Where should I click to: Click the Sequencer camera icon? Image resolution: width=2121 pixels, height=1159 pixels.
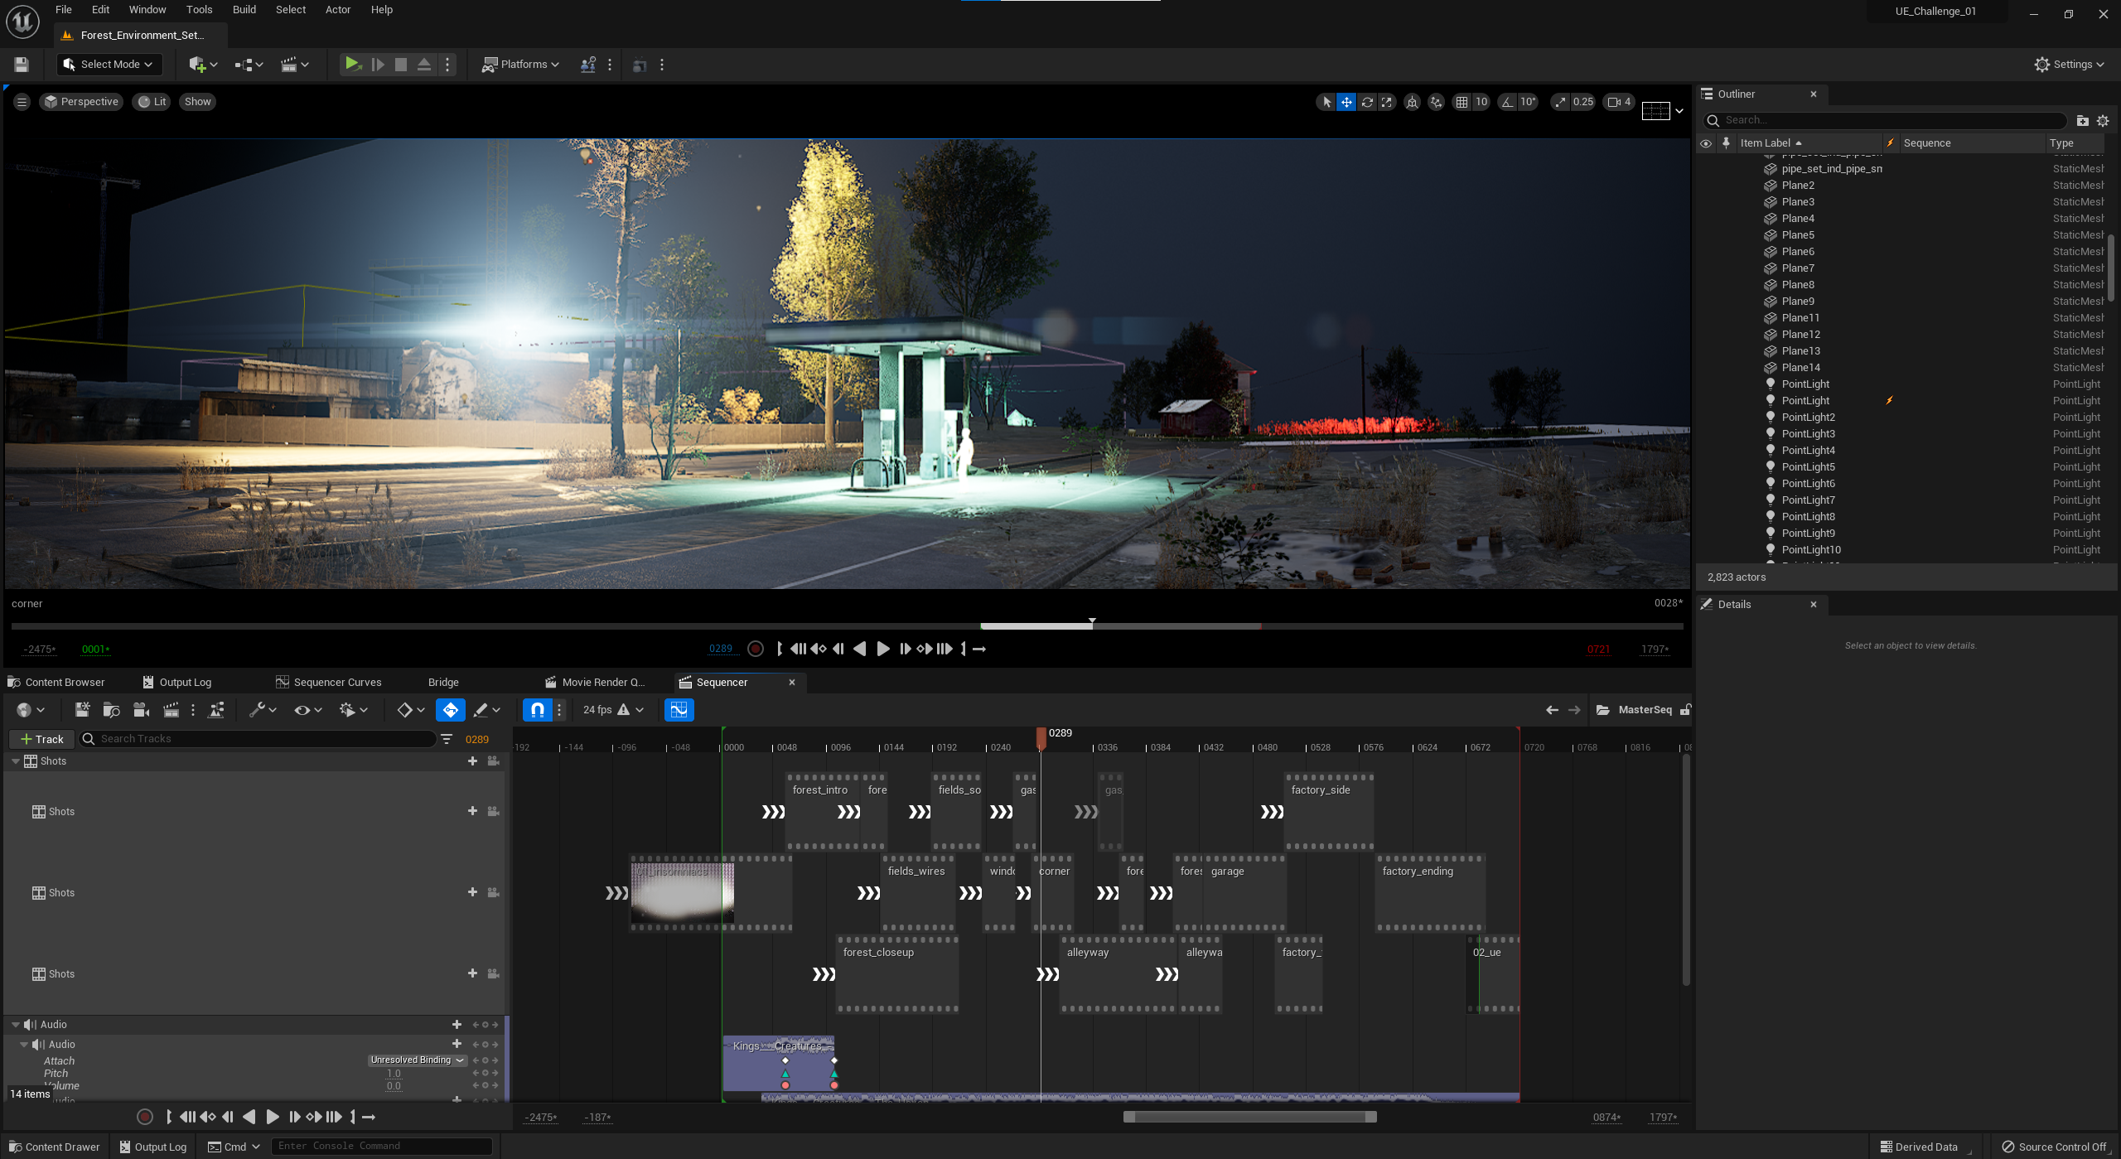point(142,710)
